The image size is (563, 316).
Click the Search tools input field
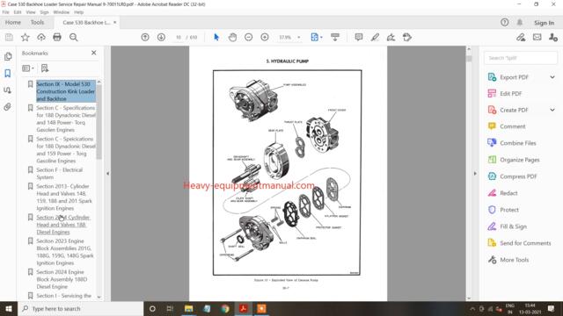521,58
